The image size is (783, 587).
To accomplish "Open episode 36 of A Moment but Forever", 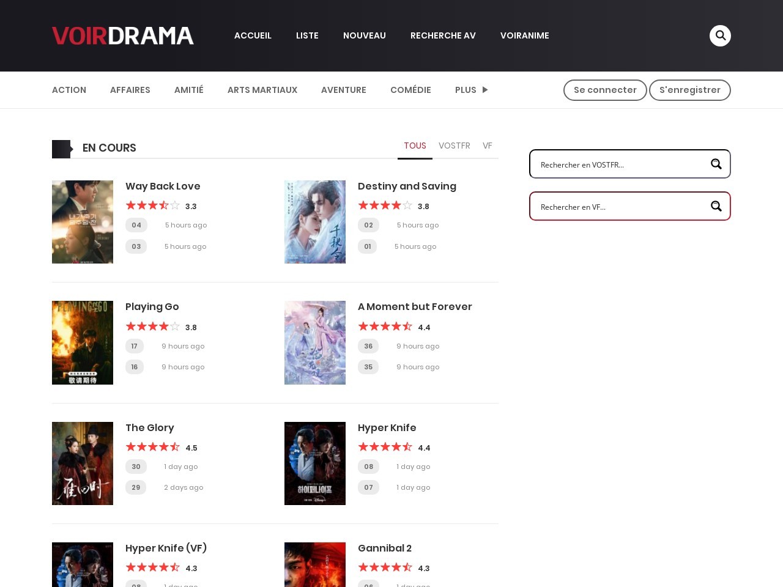I will 368,346.
